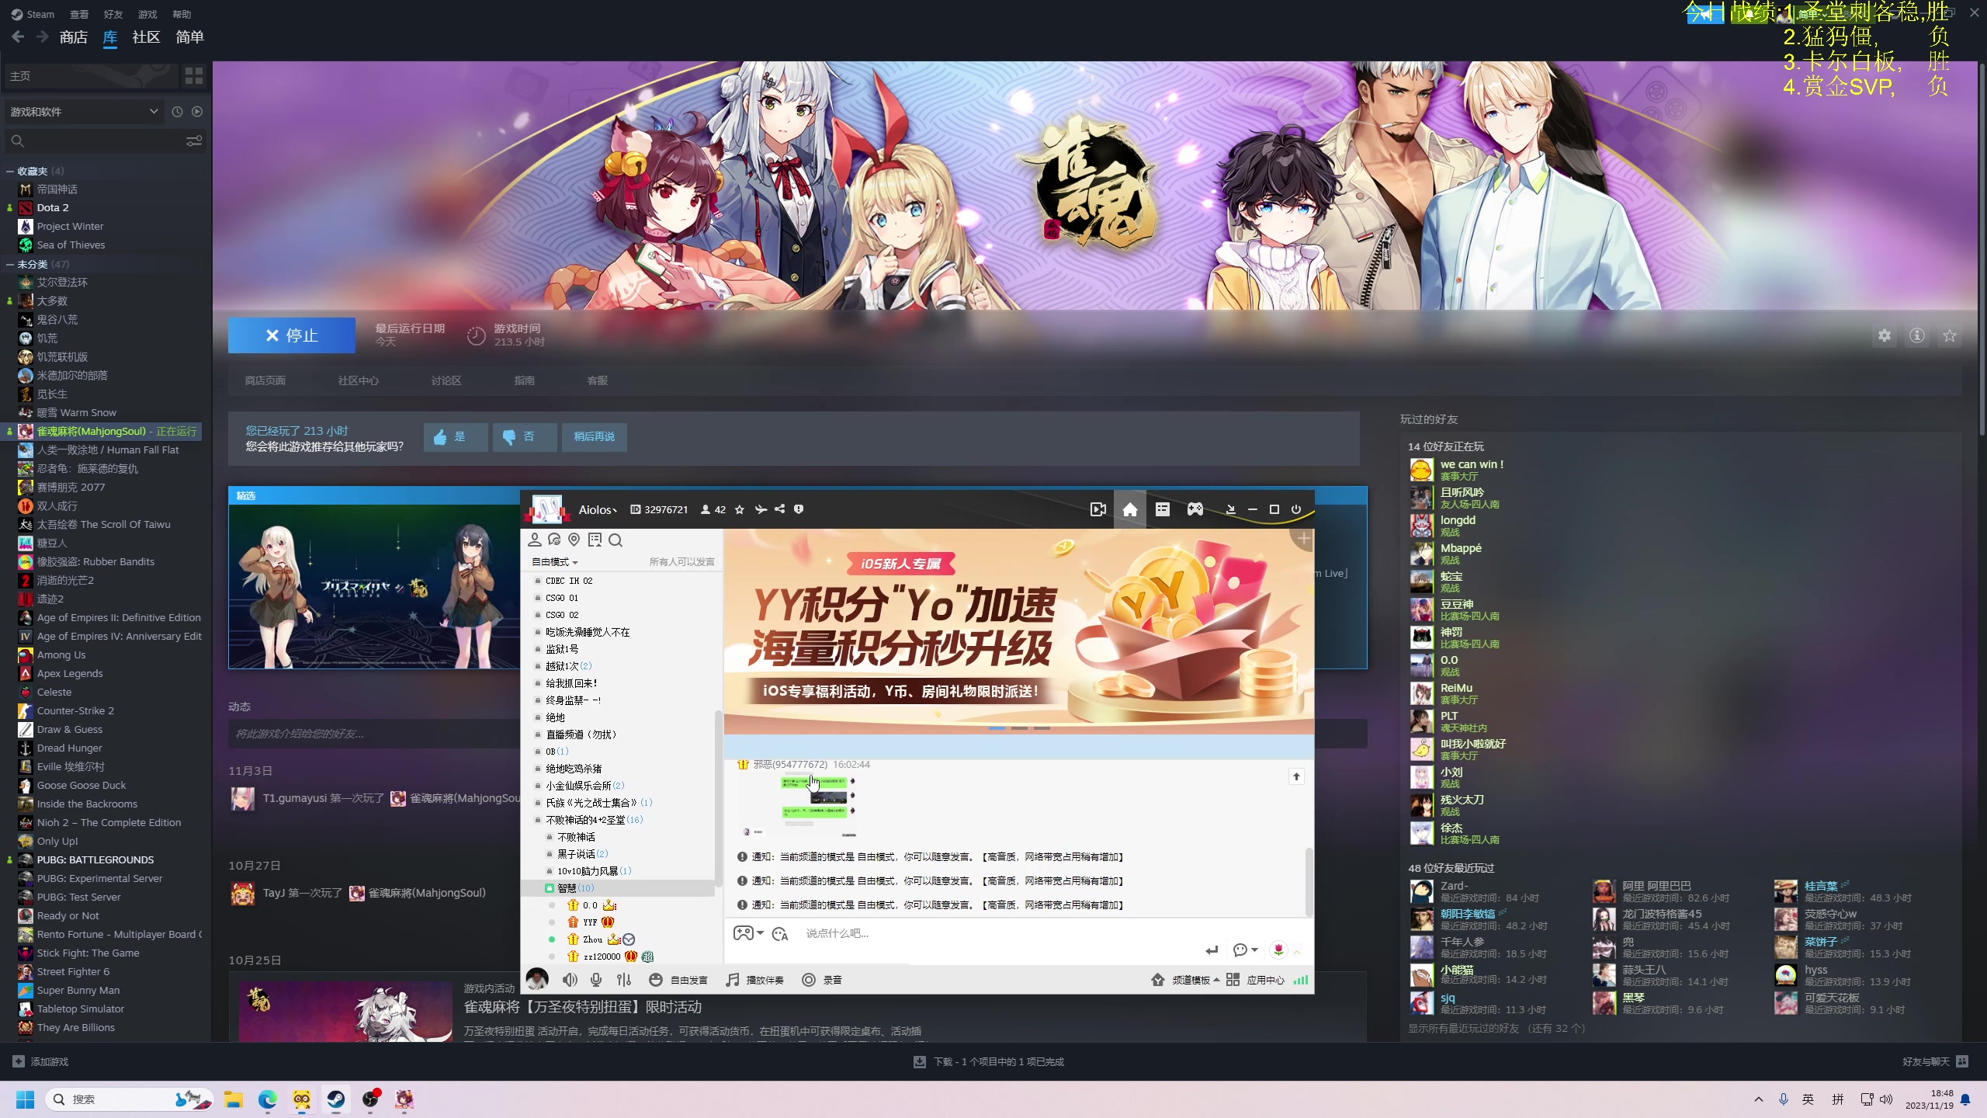1987x1118 pixels.
Task: Click the YY share channel icon
Action: coord(779,509)
